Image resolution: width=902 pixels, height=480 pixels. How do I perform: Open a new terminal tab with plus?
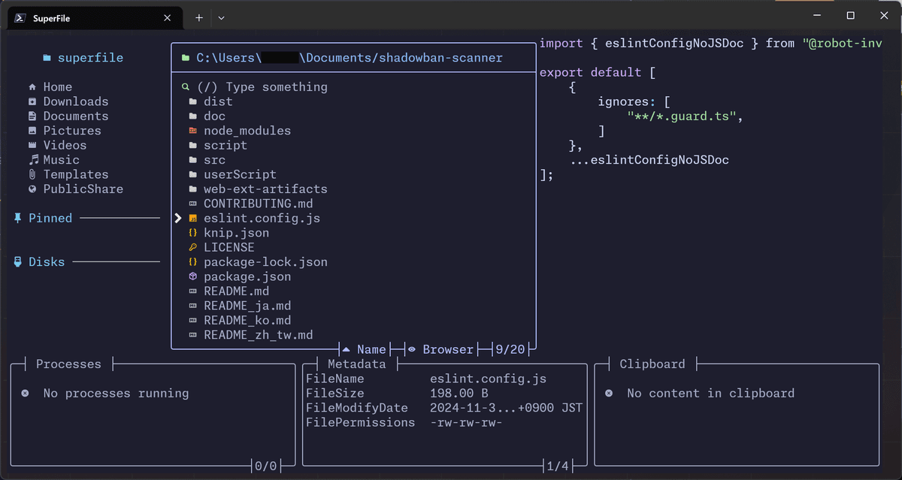tap(199, 17)
